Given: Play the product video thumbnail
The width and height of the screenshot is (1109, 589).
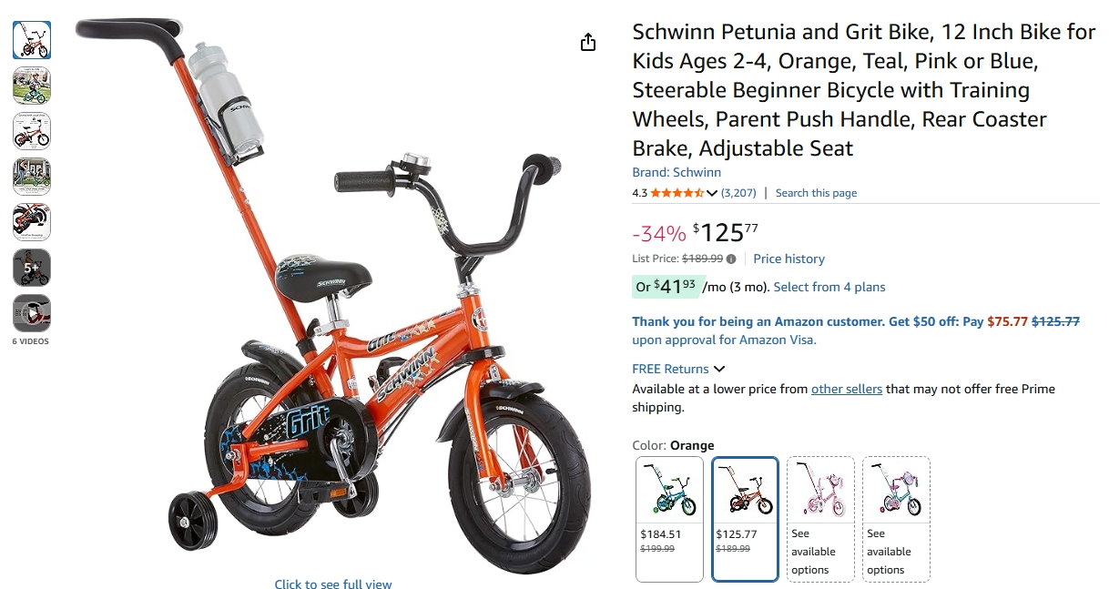Looking at the screenshot, I should point(32,313).
